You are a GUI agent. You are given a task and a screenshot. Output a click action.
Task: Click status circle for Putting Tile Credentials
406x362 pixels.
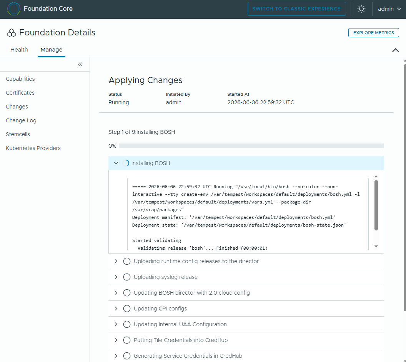tap(126, 340)
